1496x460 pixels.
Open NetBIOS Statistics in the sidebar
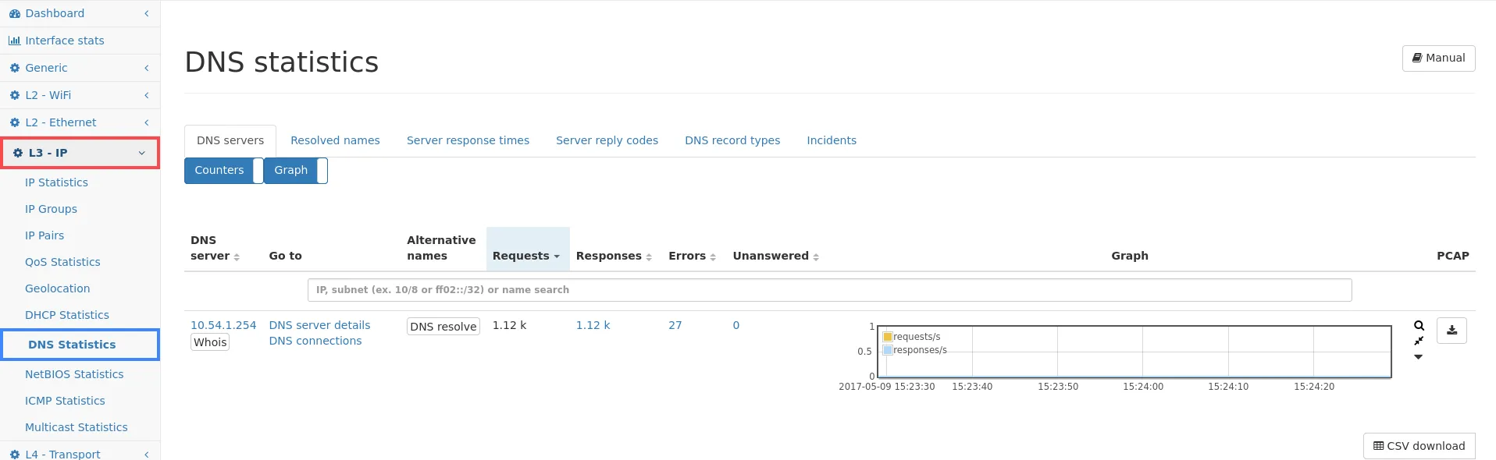point(74,374)
